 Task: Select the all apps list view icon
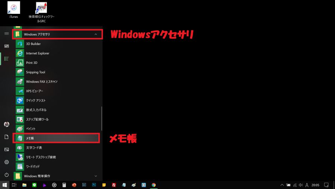point(7,59)
